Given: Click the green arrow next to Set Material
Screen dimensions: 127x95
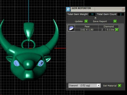Looking at the screenshot, I should (120, 85).
